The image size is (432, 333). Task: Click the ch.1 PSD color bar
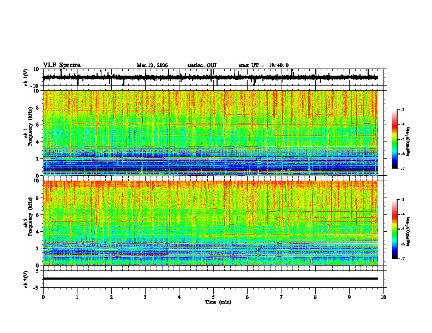point(394,139)
